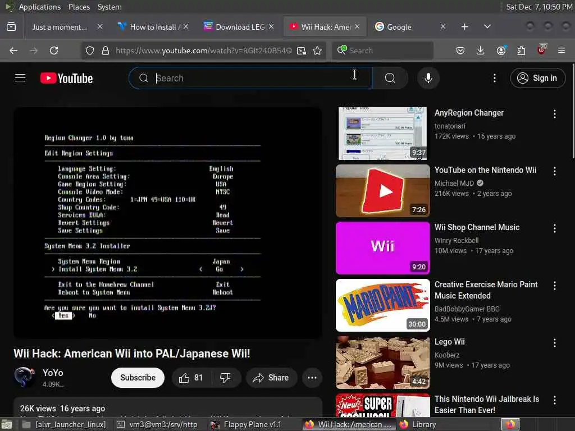Image resolution: width=575 pixels, height=431 pixels.
Task: Click the YouTube search magnifier button
Action: coord(390,78)
